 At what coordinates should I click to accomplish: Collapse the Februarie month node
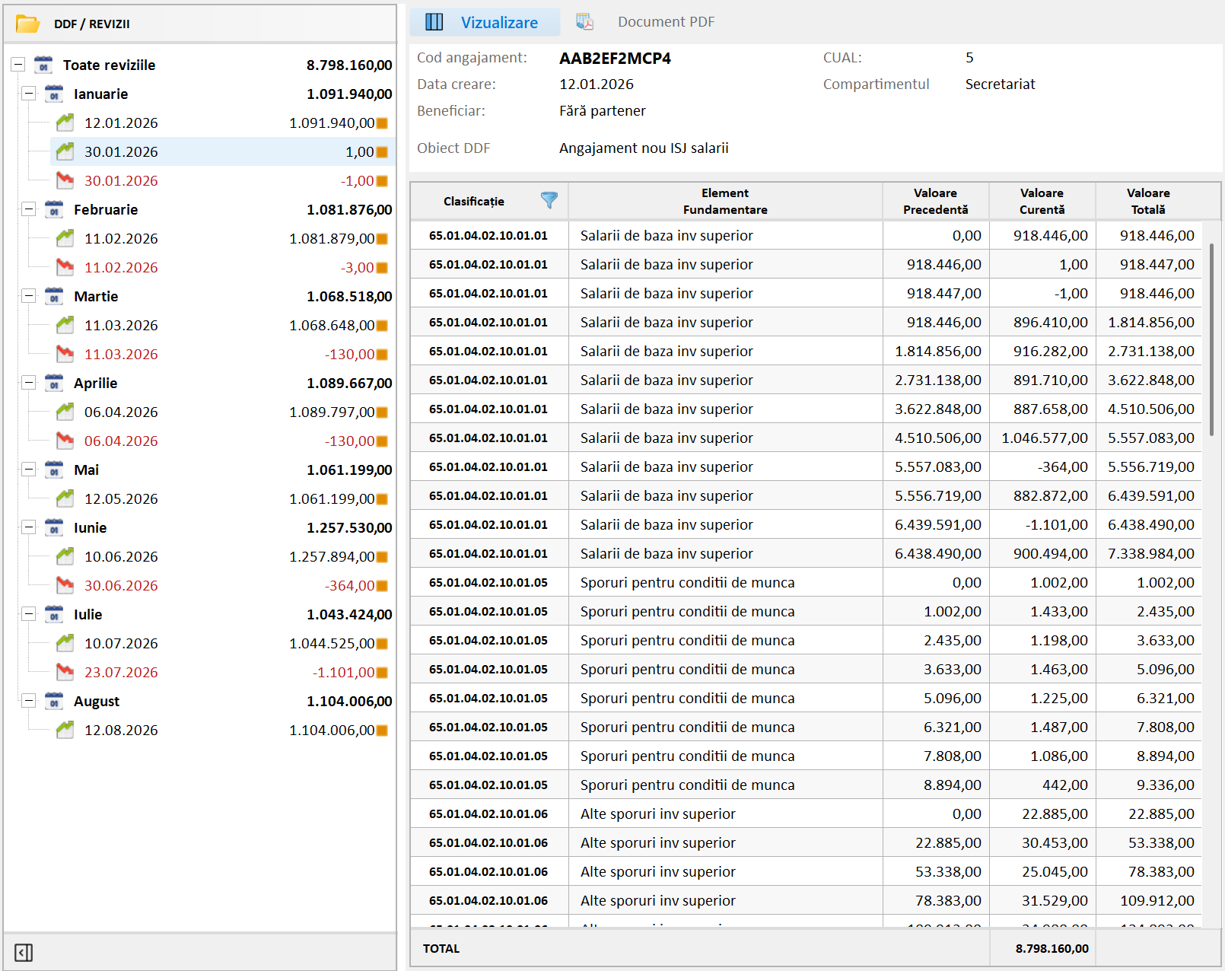click(29, 209)
